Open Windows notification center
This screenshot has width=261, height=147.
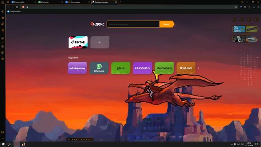coord(257,144)
